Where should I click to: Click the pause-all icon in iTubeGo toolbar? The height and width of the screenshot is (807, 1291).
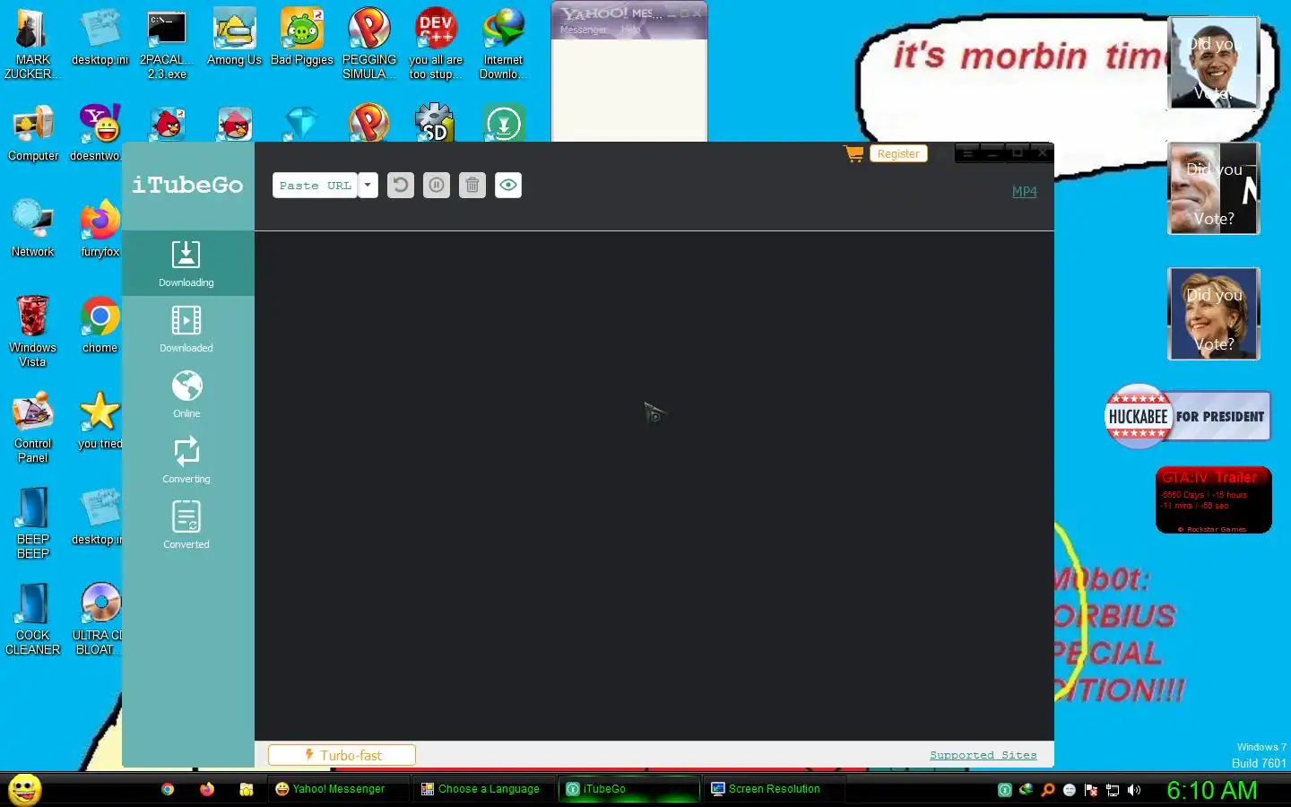tap(437, 186)
